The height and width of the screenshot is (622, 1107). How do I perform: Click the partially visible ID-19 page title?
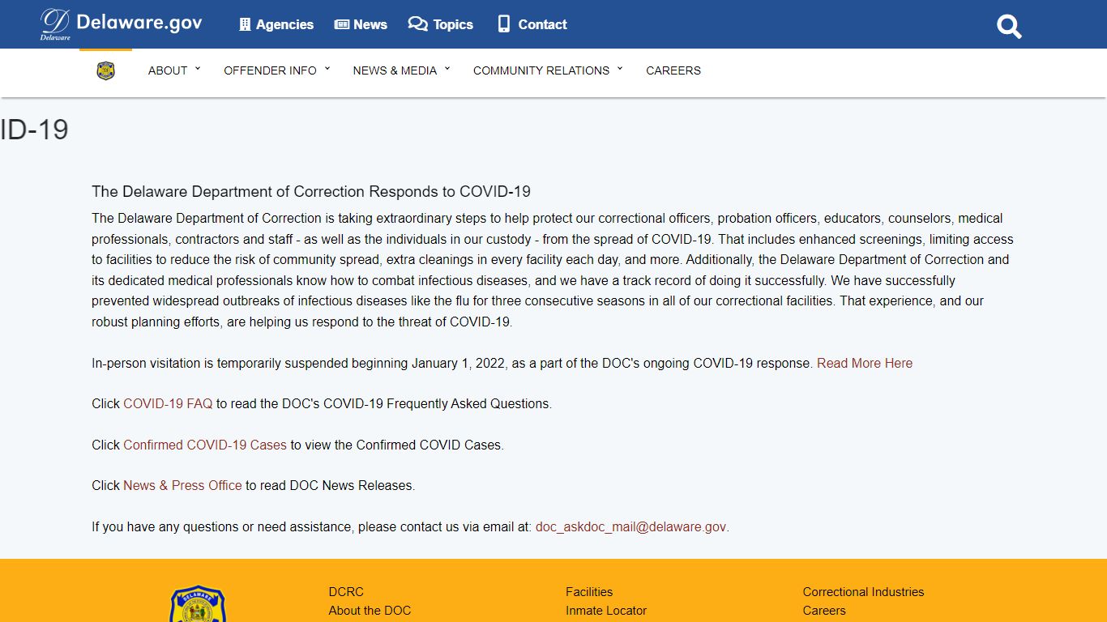coord(34,130)
